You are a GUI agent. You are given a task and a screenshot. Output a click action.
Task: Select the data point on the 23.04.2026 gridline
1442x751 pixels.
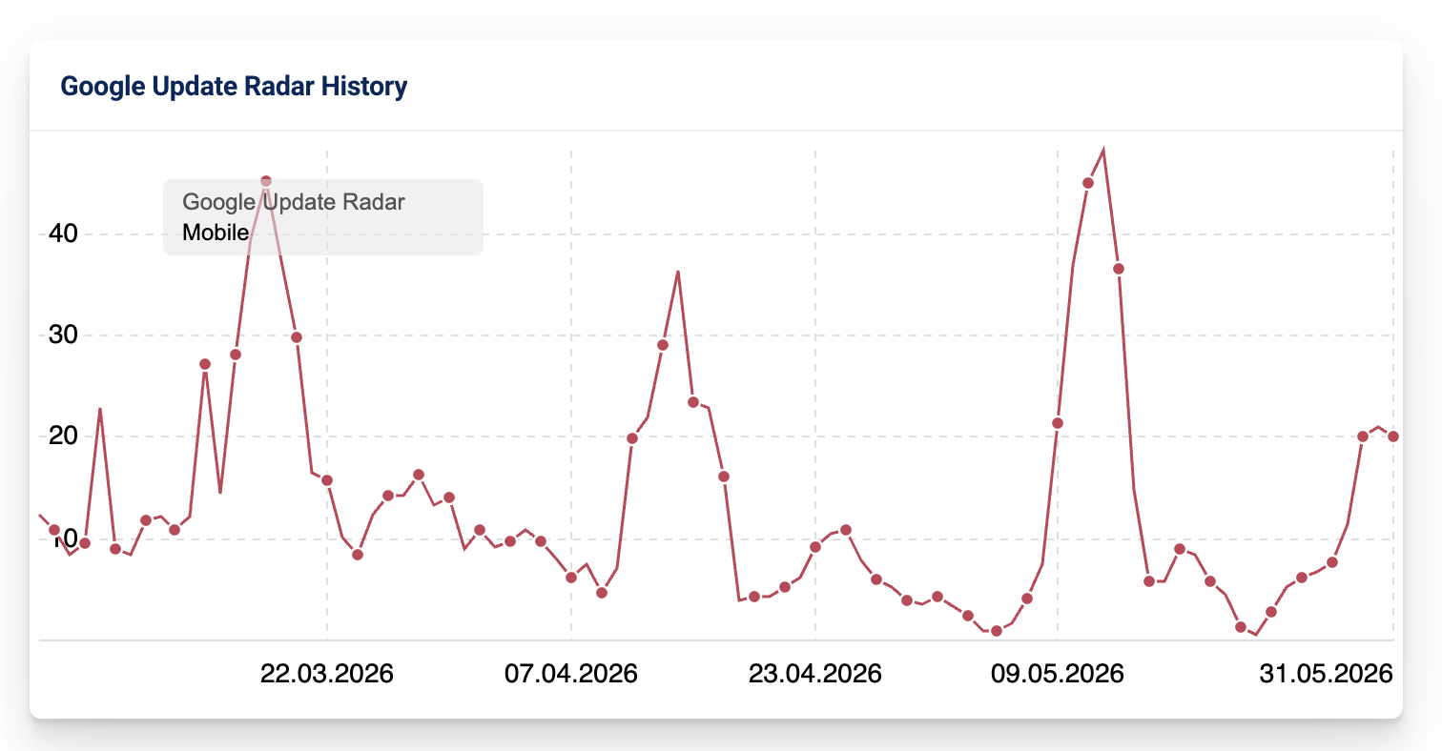(x=815, y=547)
